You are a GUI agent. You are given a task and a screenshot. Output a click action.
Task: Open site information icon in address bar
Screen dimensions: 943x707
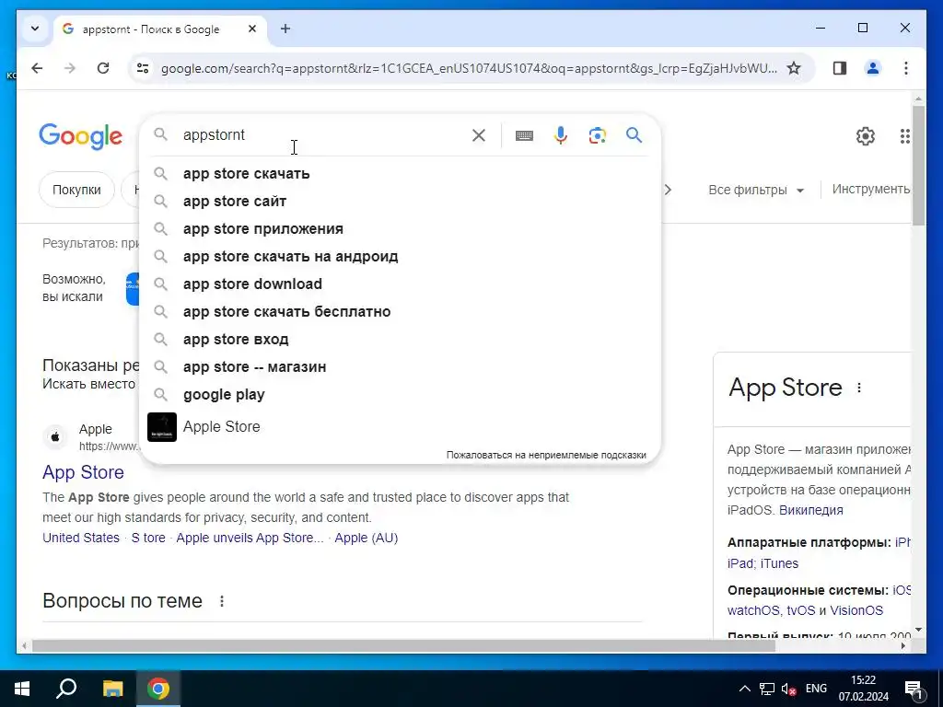pyautogui.click(x=143, y=68)
